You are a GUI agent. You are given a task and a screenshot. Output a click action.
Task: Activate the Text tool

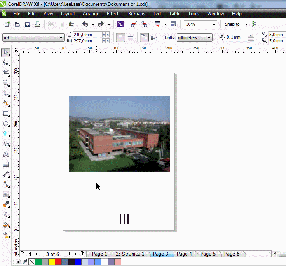(x=6, y=154)
